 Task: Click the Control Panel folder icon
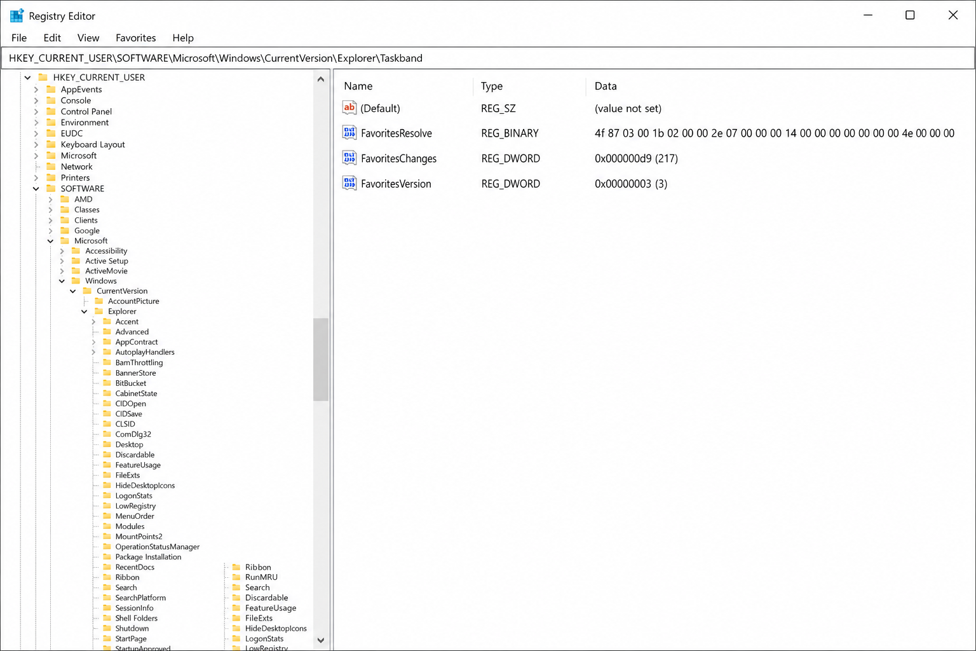coord(51,111)
